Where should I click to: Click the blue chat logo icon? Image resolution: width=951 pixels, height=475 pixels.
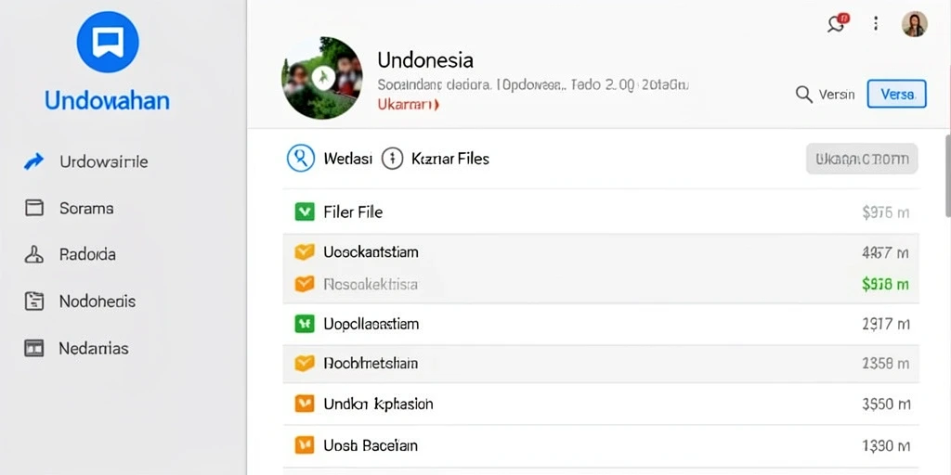coord(108,42)
